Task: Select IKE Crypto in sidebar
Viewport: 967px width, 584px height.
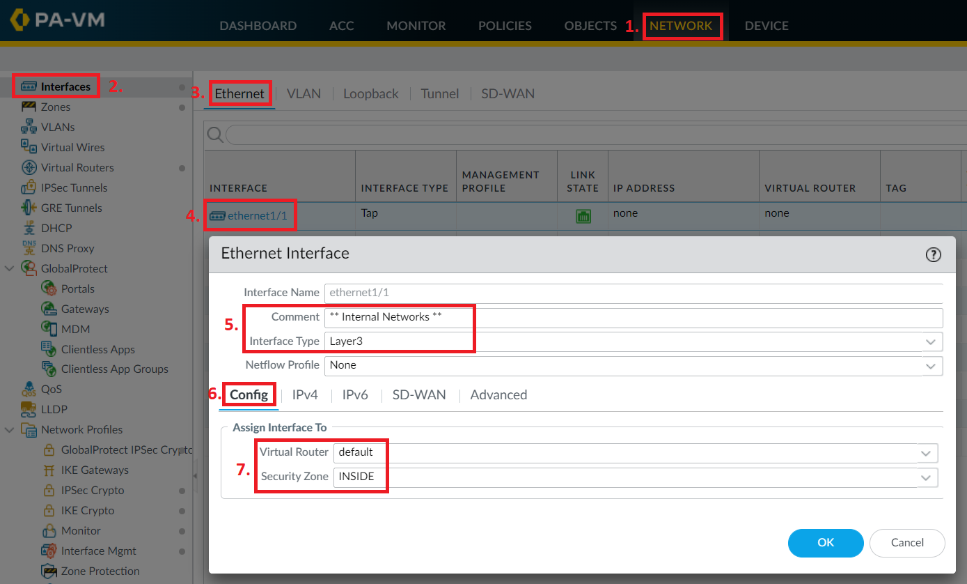Action: click(x=88, y=510)
